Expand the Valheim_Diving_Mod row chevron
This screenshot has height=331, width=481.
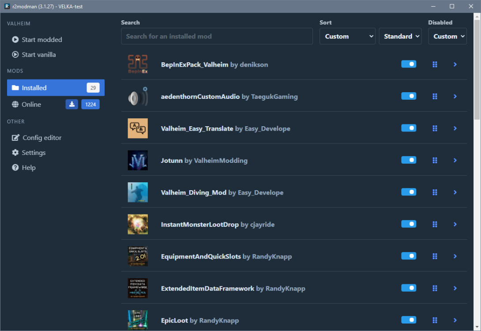coord(455,192)
